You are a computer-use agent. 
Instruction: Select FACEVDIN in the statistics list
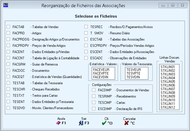[101, 77]
